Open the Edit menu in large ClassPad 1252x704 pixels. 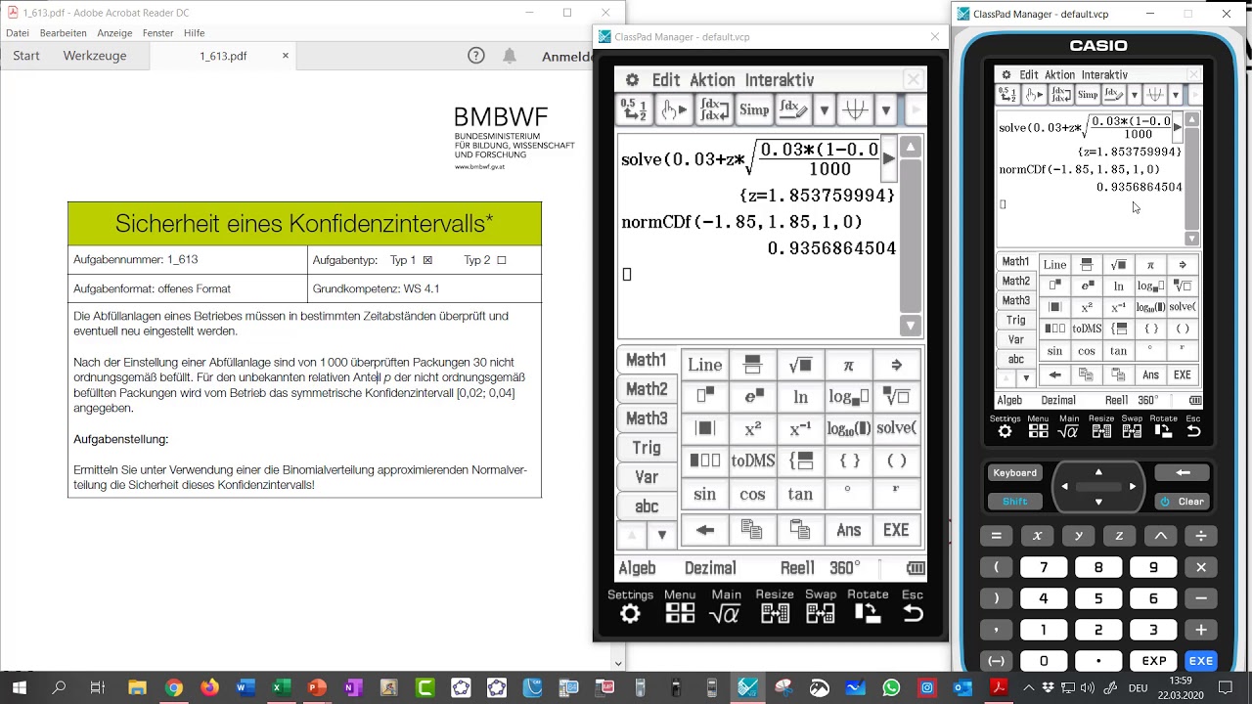pos(666,80)
